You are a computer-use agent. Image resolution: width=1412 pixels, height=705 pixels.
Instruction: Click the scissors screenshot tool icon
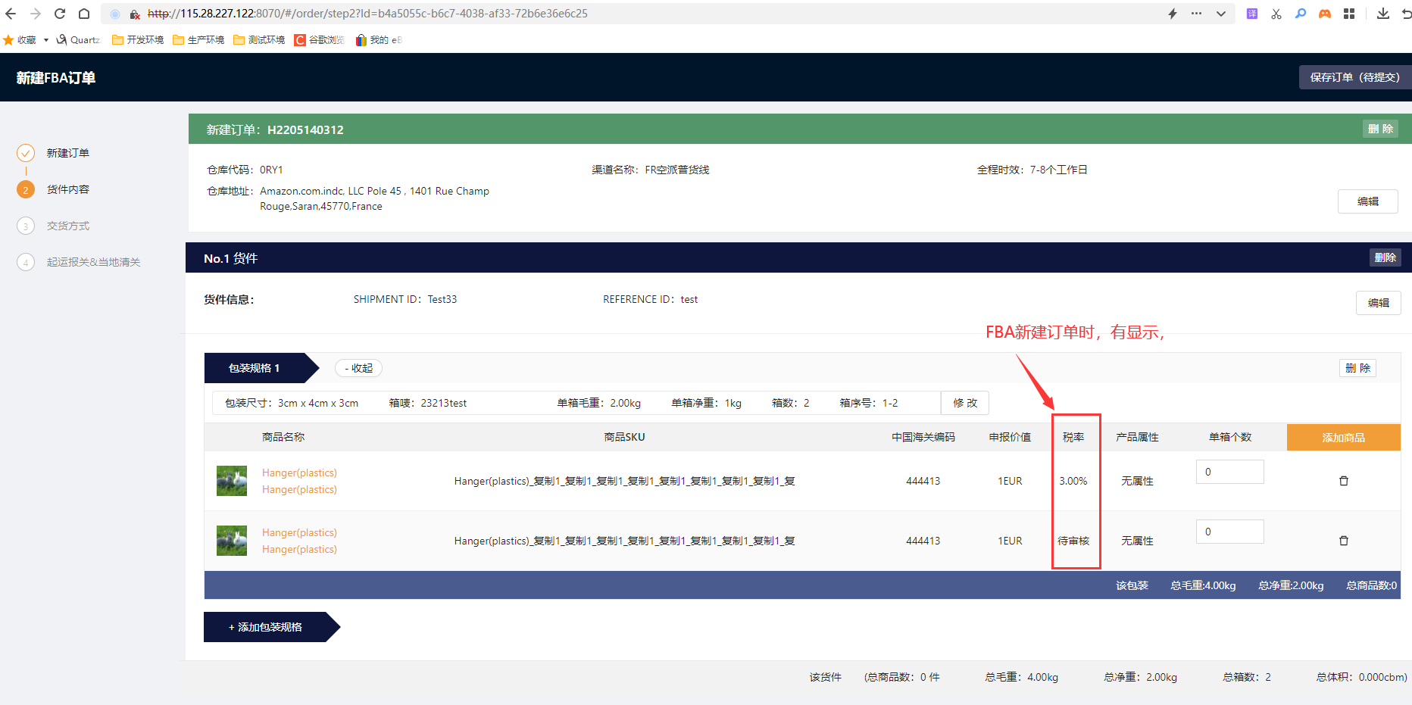[x=1276, y=14]
